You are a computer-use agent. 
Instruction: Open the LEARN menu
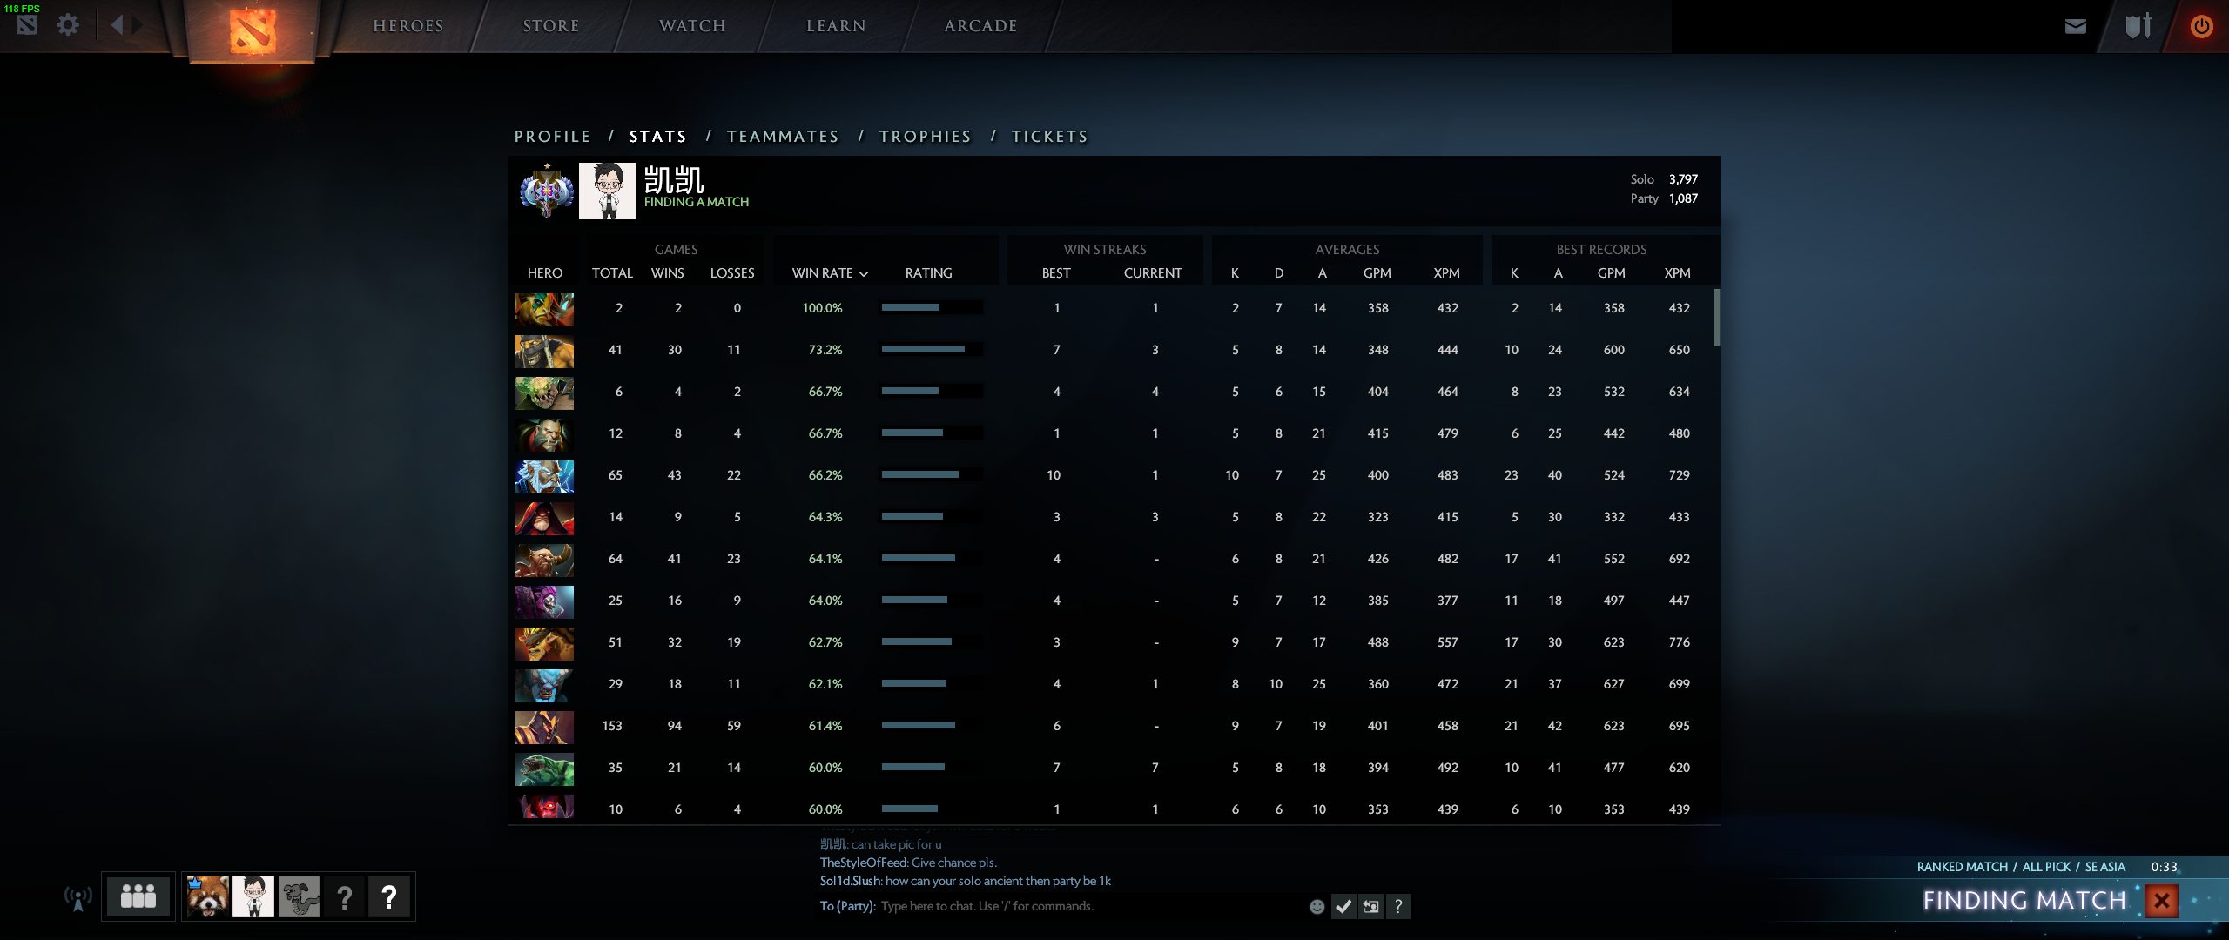[x=837, y=26]
